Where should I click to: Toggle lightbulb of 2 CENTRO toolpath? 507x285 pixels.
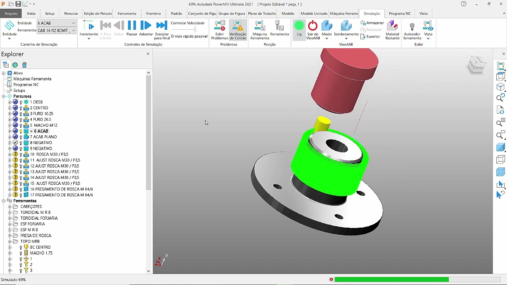(x=21, y=108)
